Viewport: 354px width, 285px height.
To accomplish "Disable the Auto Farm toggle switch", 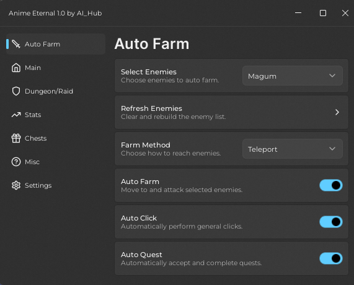I will point(331,185).
